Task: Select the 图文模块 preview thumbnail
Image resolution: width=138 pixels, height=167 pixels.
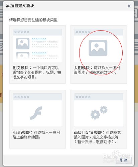Action: tap(37, 45)
